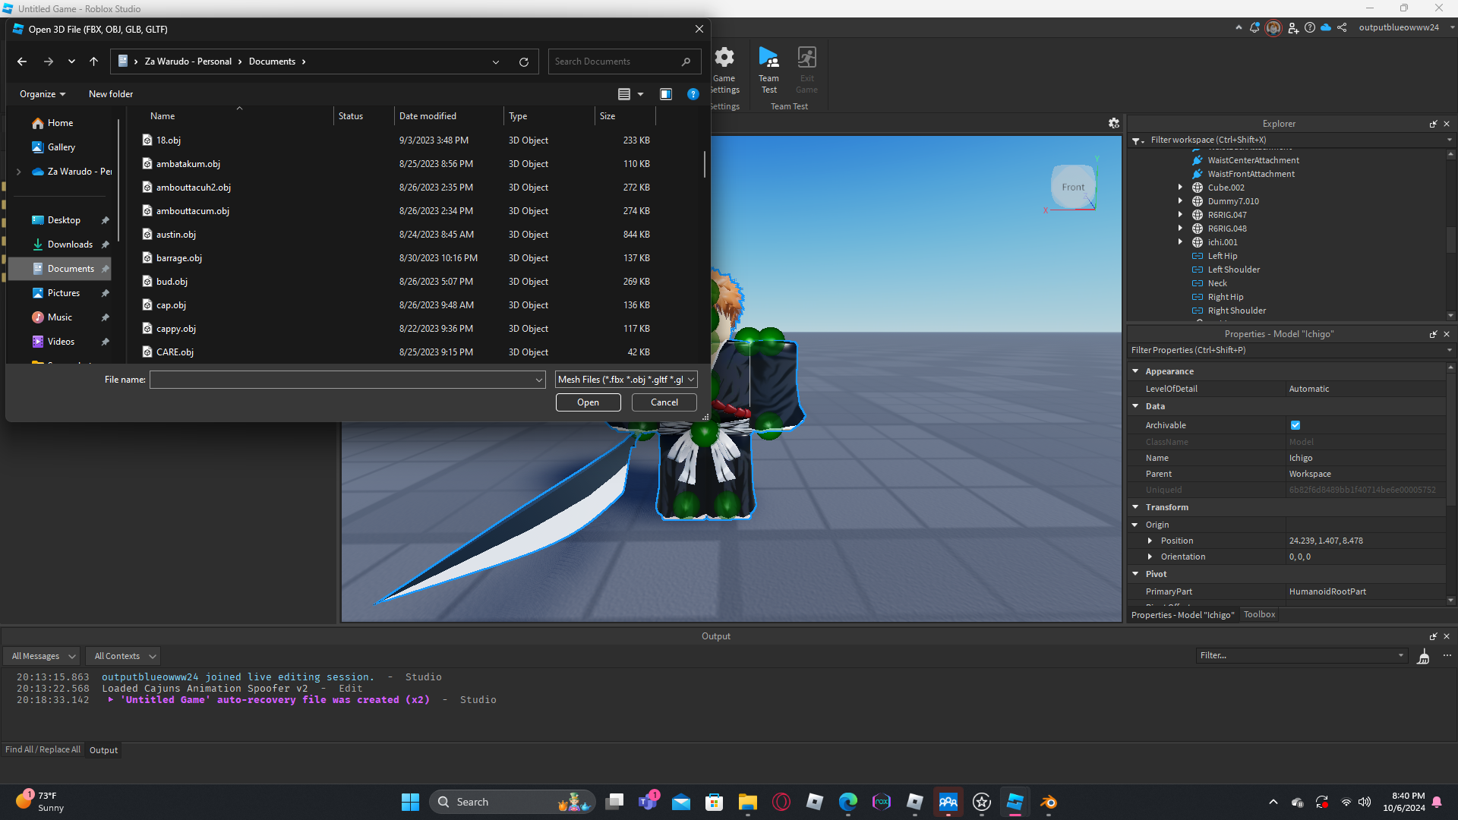Click the Open button in dialog
Screen dimensions: 1458x820
[x=588, y=402]
